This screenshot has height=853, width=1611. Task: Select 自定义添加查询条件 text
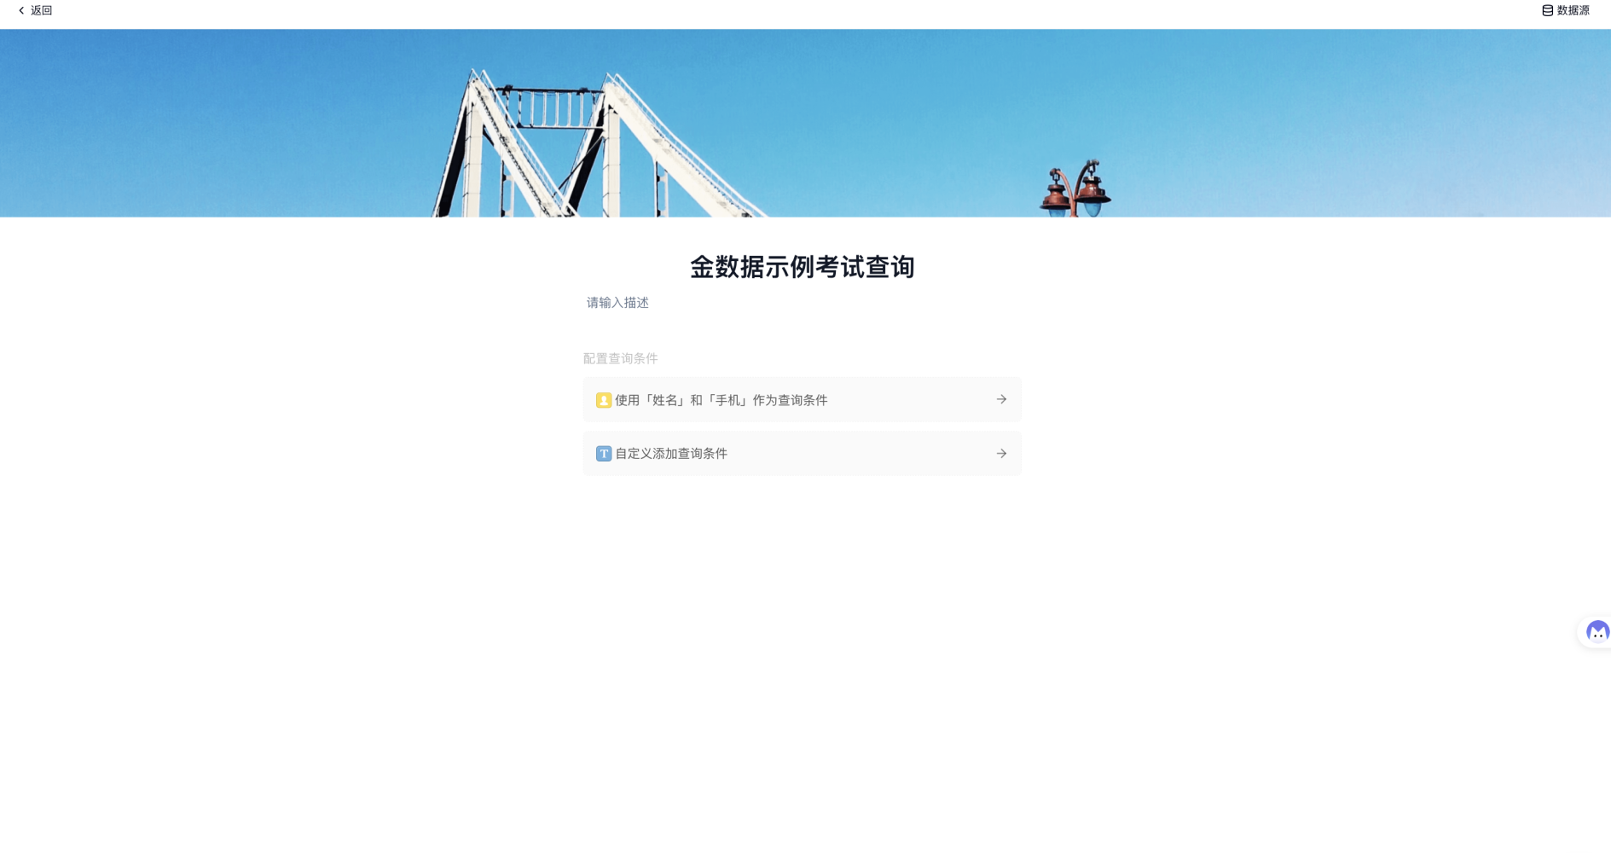(671, 454)
